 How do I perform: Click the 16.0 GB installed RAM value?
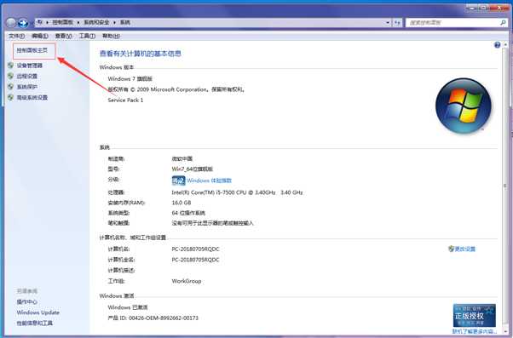[182, 203]
